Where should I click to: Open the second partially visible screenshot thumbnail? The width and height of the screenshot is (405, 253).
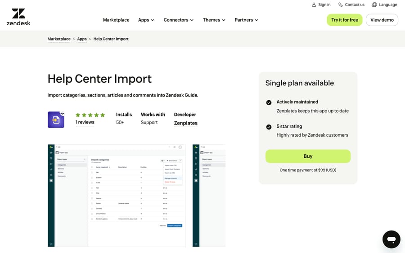pos(209,195)
